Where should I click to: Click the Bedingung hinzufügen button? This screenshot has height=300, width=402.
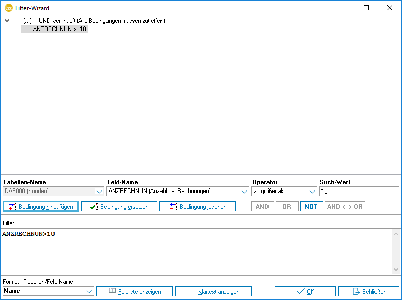point(41,207)
